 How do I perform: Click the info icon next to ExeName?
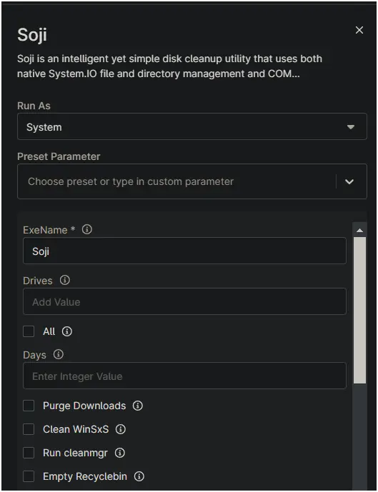(87, 229)
